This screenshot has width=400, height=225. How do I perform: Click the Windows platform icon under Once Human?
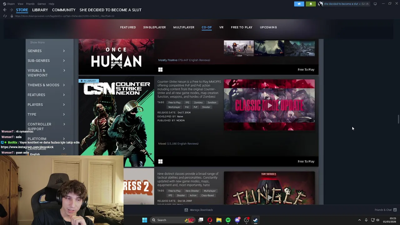click(x=160, y=70)
